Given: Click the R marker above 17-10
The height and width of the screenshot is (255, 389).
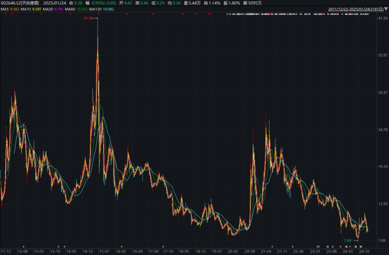Looking at the screenshot, I should 164,247.
